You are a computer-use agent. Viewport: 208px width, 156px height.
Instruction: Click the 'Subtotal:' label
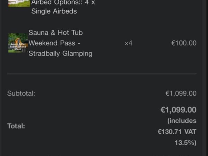21,93
